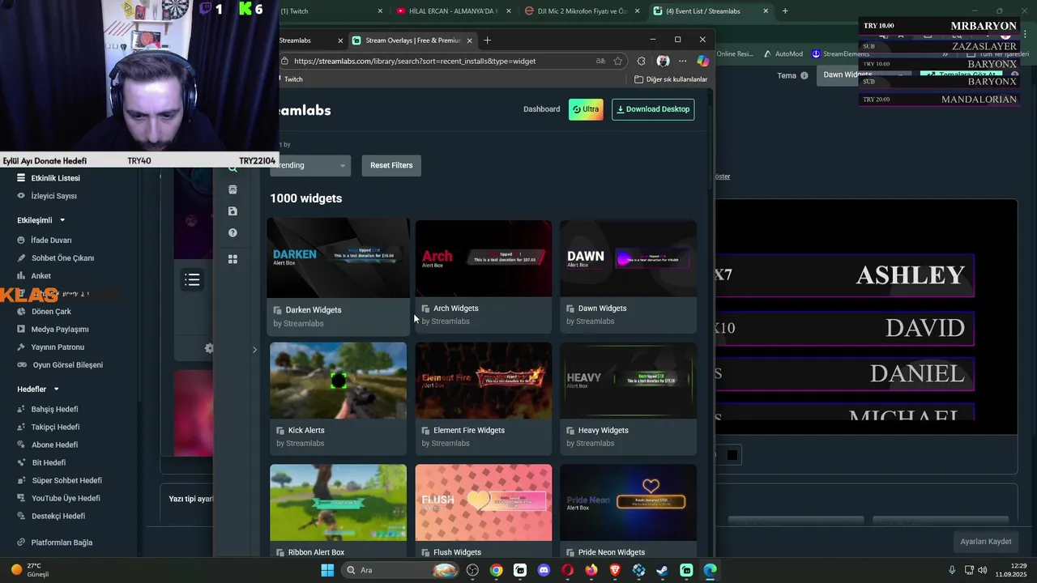Switch to Stream Overlays tab in front window

[x=413, y=40]
